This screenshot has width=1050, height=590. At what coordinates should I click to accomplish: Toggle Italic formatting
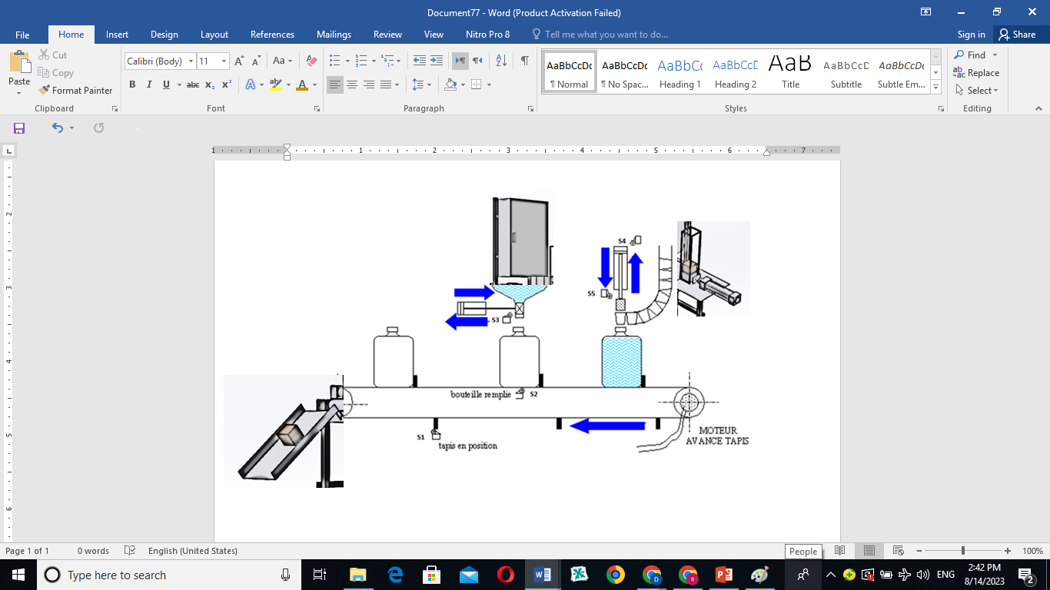coord(149,85)
